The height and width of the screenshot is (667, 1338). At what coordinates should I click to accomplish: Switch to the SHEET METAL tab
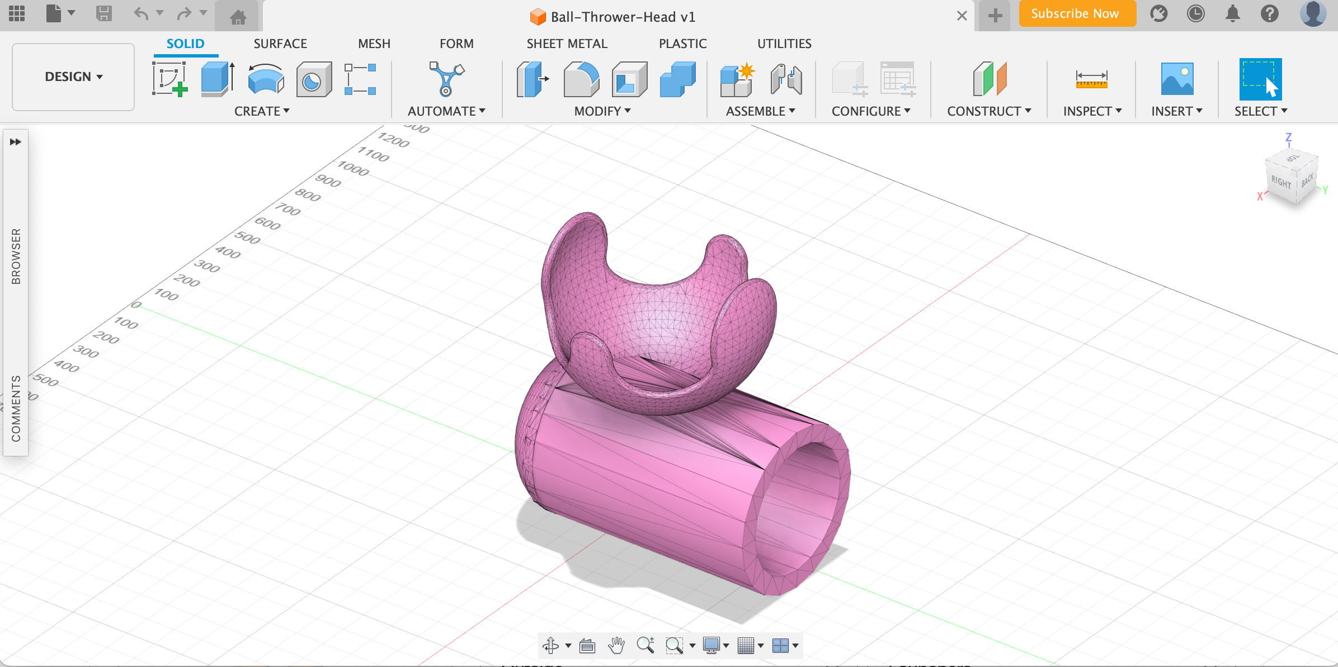point(567,44)
